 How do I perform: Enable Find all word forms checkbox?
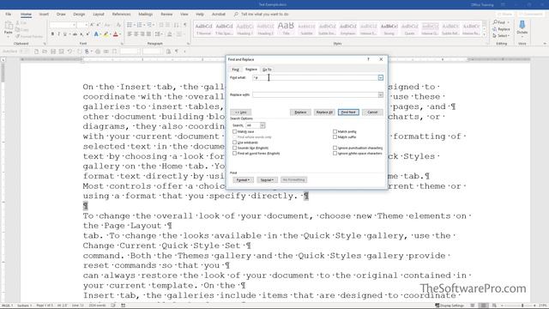pos(234,154)
